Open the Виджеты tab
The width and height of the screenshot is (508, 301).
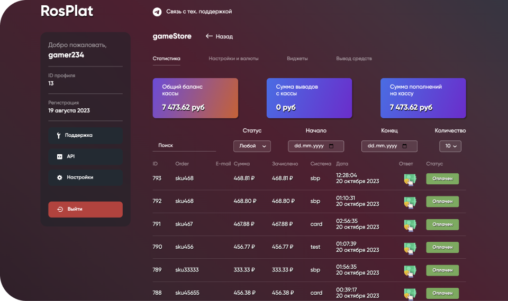click(x=297, y=59)
